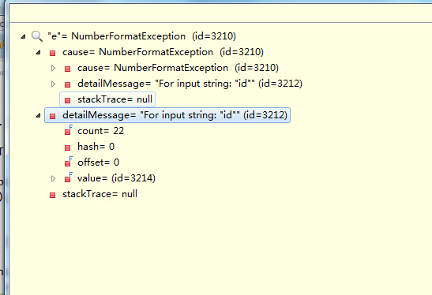Select the count= 22 row
The height and width of the screenshot is (295, 432).
pos(100,131)
